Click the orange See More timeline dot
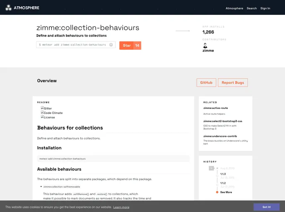This screenshot has height=212, width=285. click(x=217, y=192)
